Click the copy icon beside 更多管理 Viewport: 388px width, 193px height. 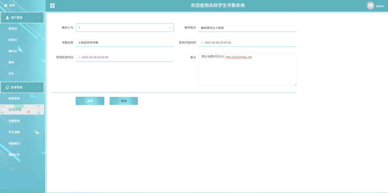pyautogui.click(x=7, y=88)
